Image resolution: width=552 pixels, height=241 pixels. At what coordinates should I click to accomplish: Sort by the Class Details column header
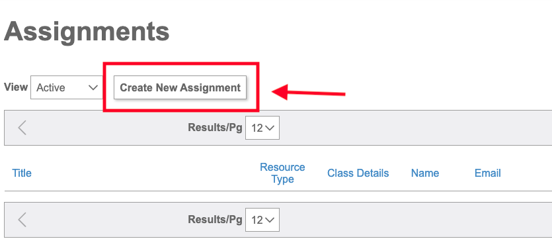358,173
